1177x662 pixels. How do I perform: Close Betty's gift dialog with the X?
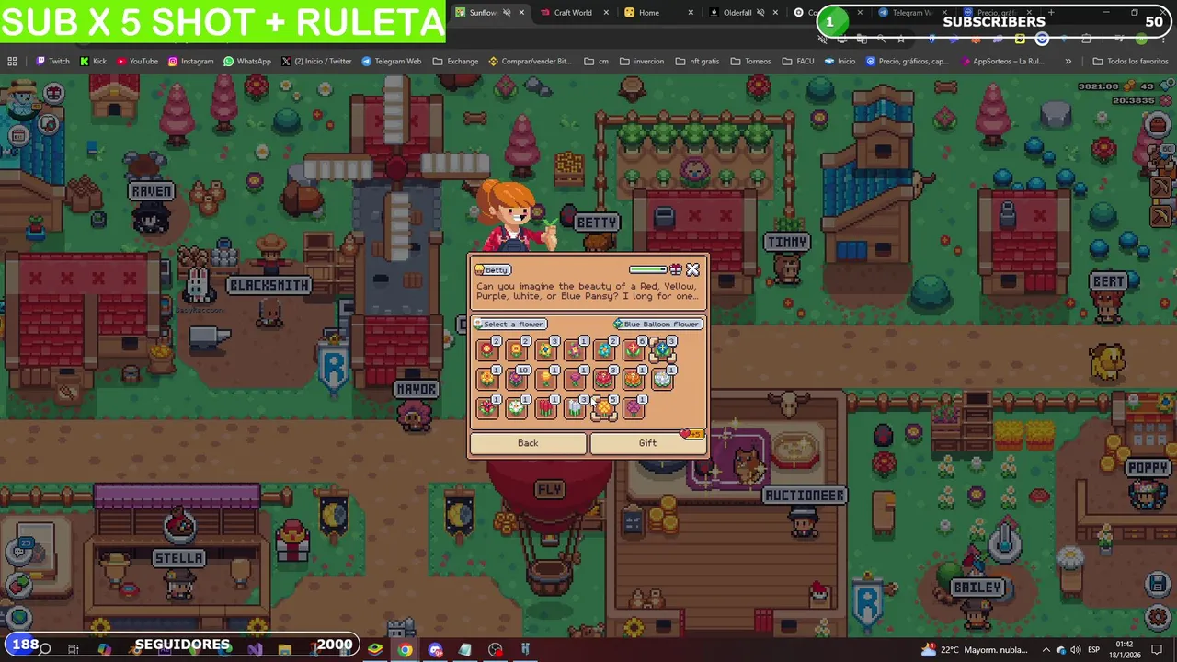(692, 269)
